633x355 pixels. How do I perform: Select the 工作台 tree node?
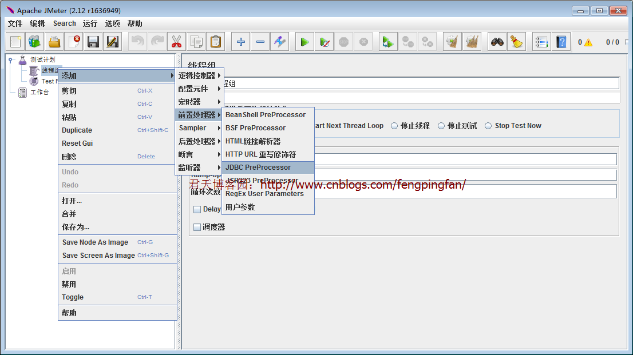(x=39, y=93)
